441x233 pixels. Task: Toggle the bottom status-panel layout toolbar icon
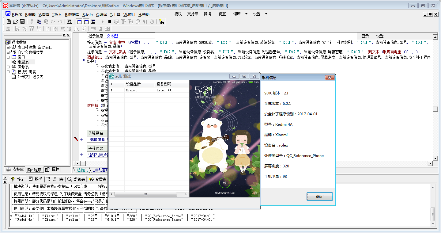point(86,21)
